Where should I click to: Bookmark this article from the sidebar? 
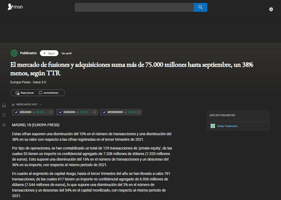pyautogui.click(x=4, y=115)
